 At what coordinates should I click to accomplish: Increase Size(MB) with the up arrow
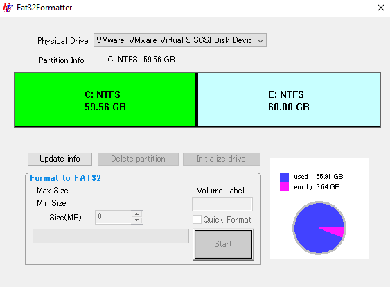(x=136, y=214)
